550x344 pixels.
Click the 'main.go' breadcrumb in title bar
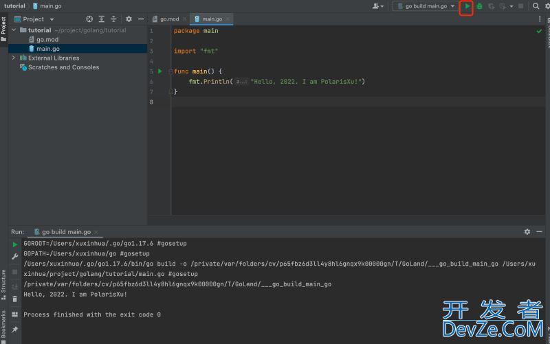click(x=47, y=6)
